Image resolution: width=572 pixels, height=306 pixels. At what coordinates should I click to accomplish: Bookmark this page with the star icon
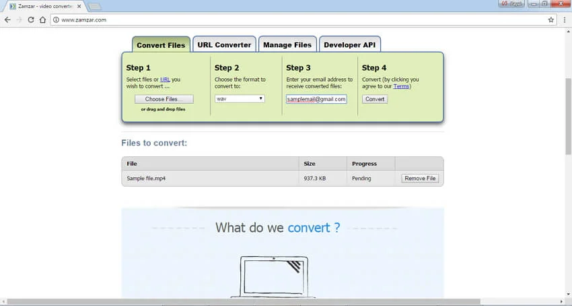click(x=551, y=20)
